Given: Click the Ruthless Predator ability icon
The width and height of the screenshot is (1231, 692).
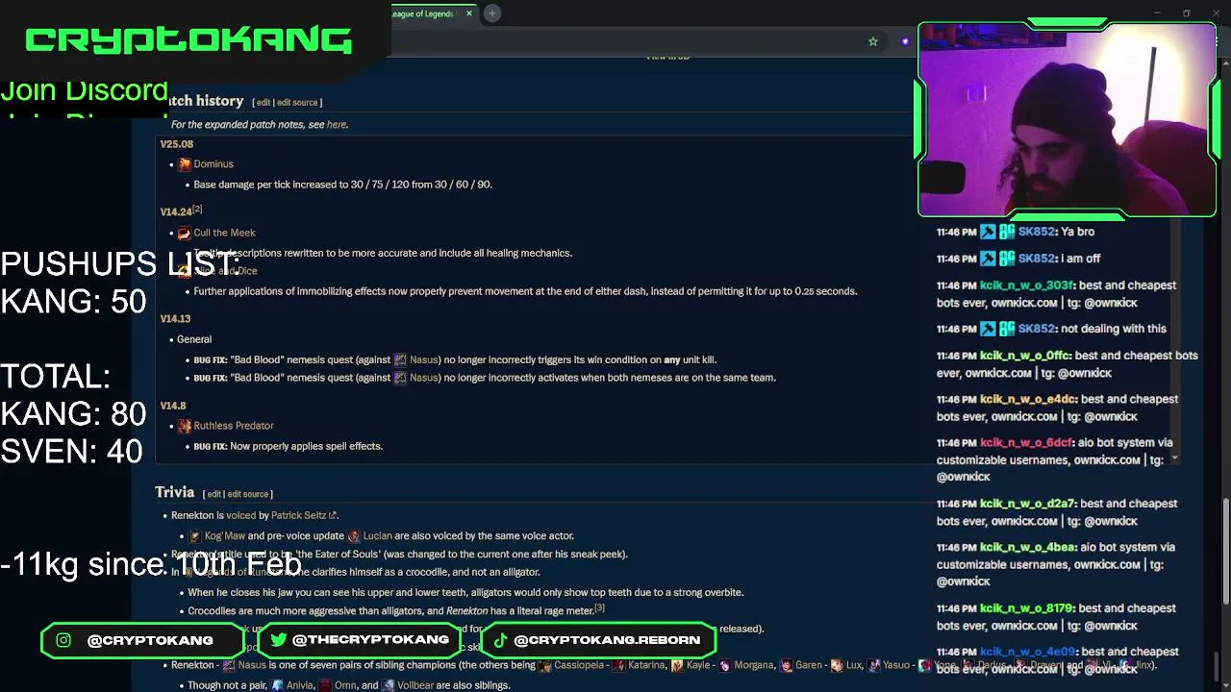Looking at the screenshot, I should (185, 426).
